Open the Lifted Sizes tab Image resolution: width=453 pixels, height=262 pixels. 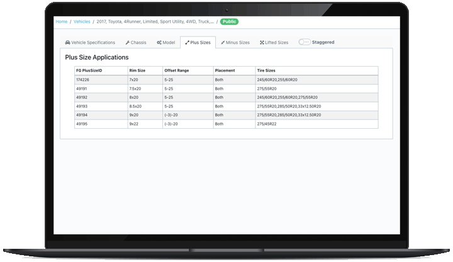(274, 43)
